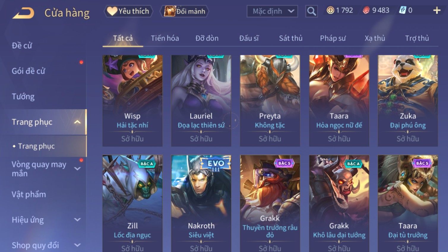Expand Vòng quay may mắn section
448x252 pixels.
(x=77, y=169)
